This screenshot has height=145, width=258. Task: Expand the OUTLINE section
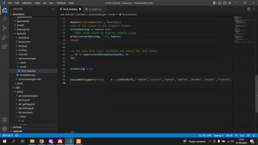(x=17, y=127)
